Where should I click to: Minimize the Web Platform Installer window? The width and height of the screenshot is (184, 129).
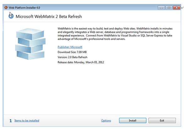point(161,8)
